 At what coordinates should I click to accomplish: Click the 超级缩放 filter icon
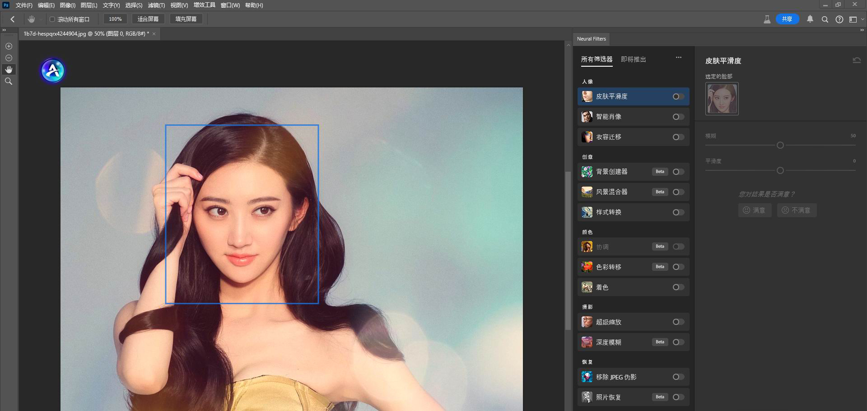[587, 322]
